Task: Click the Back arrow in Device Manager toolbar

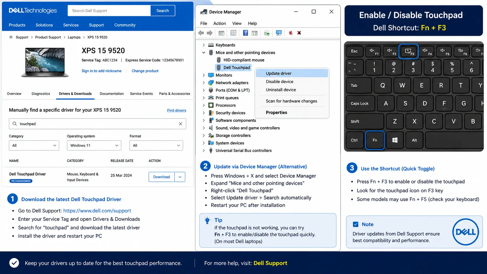Action: [x=201, y=33]
